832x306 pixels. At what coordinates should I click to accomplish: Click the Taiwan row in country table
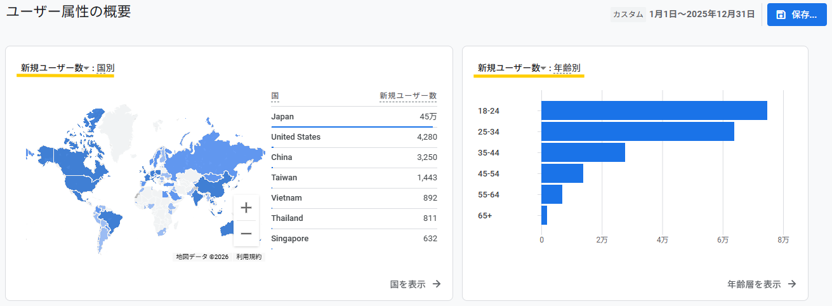(x=353, y=178)
